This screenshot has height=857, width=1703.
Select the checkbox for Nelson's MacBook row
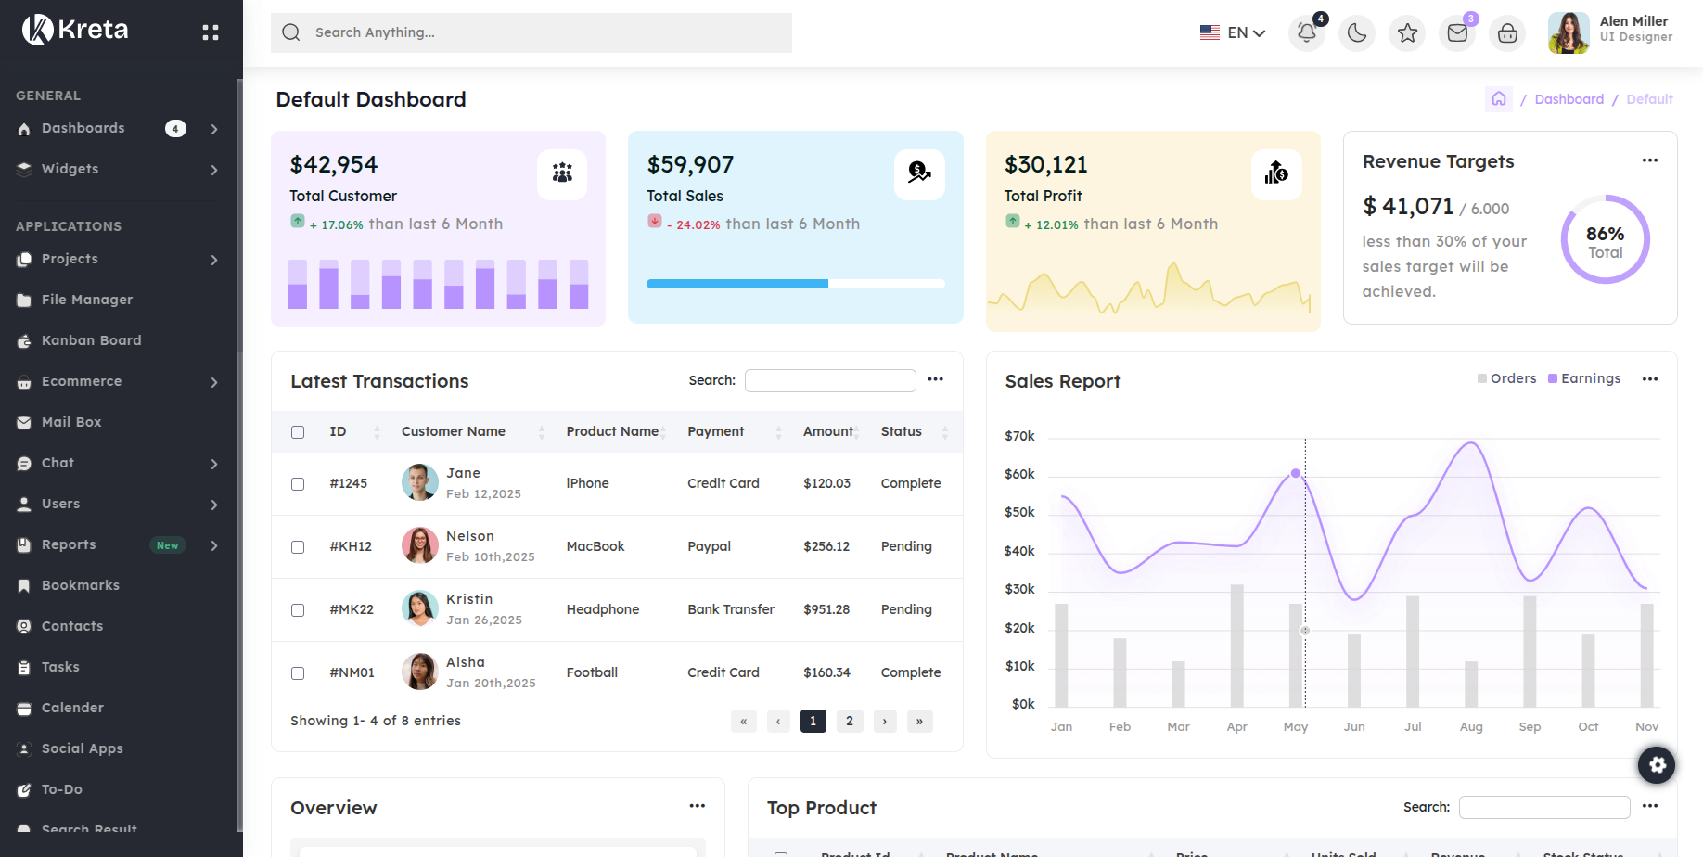click(x=298, y=547)
